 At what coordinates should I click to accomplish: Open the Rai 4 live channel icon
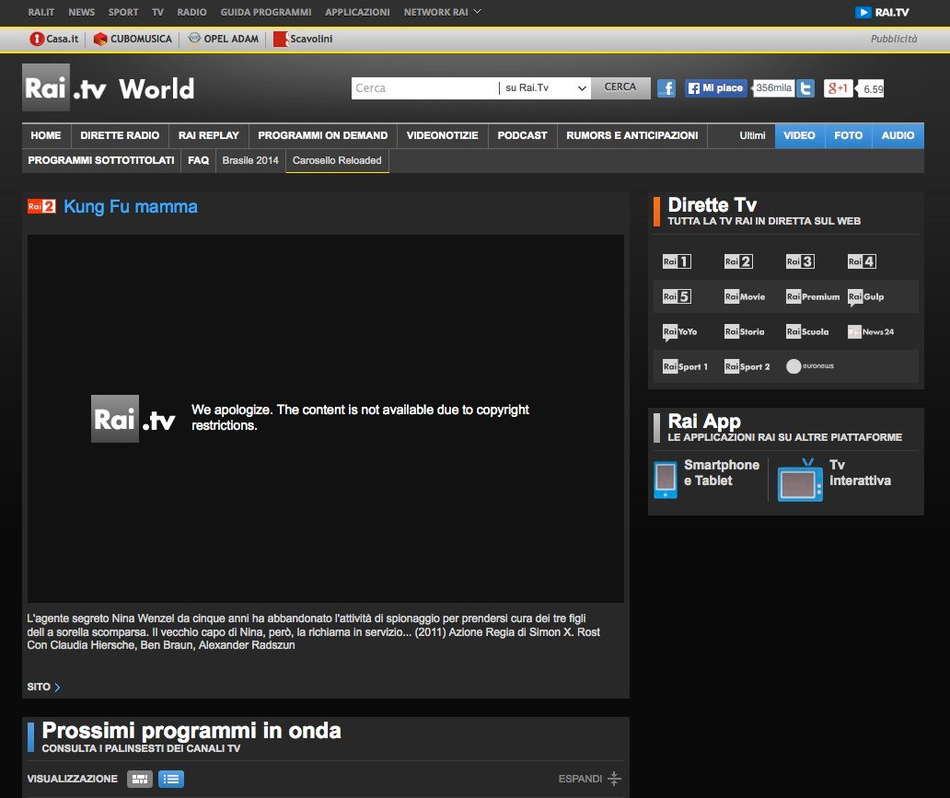pyautogui.click(x=862, y=261)
